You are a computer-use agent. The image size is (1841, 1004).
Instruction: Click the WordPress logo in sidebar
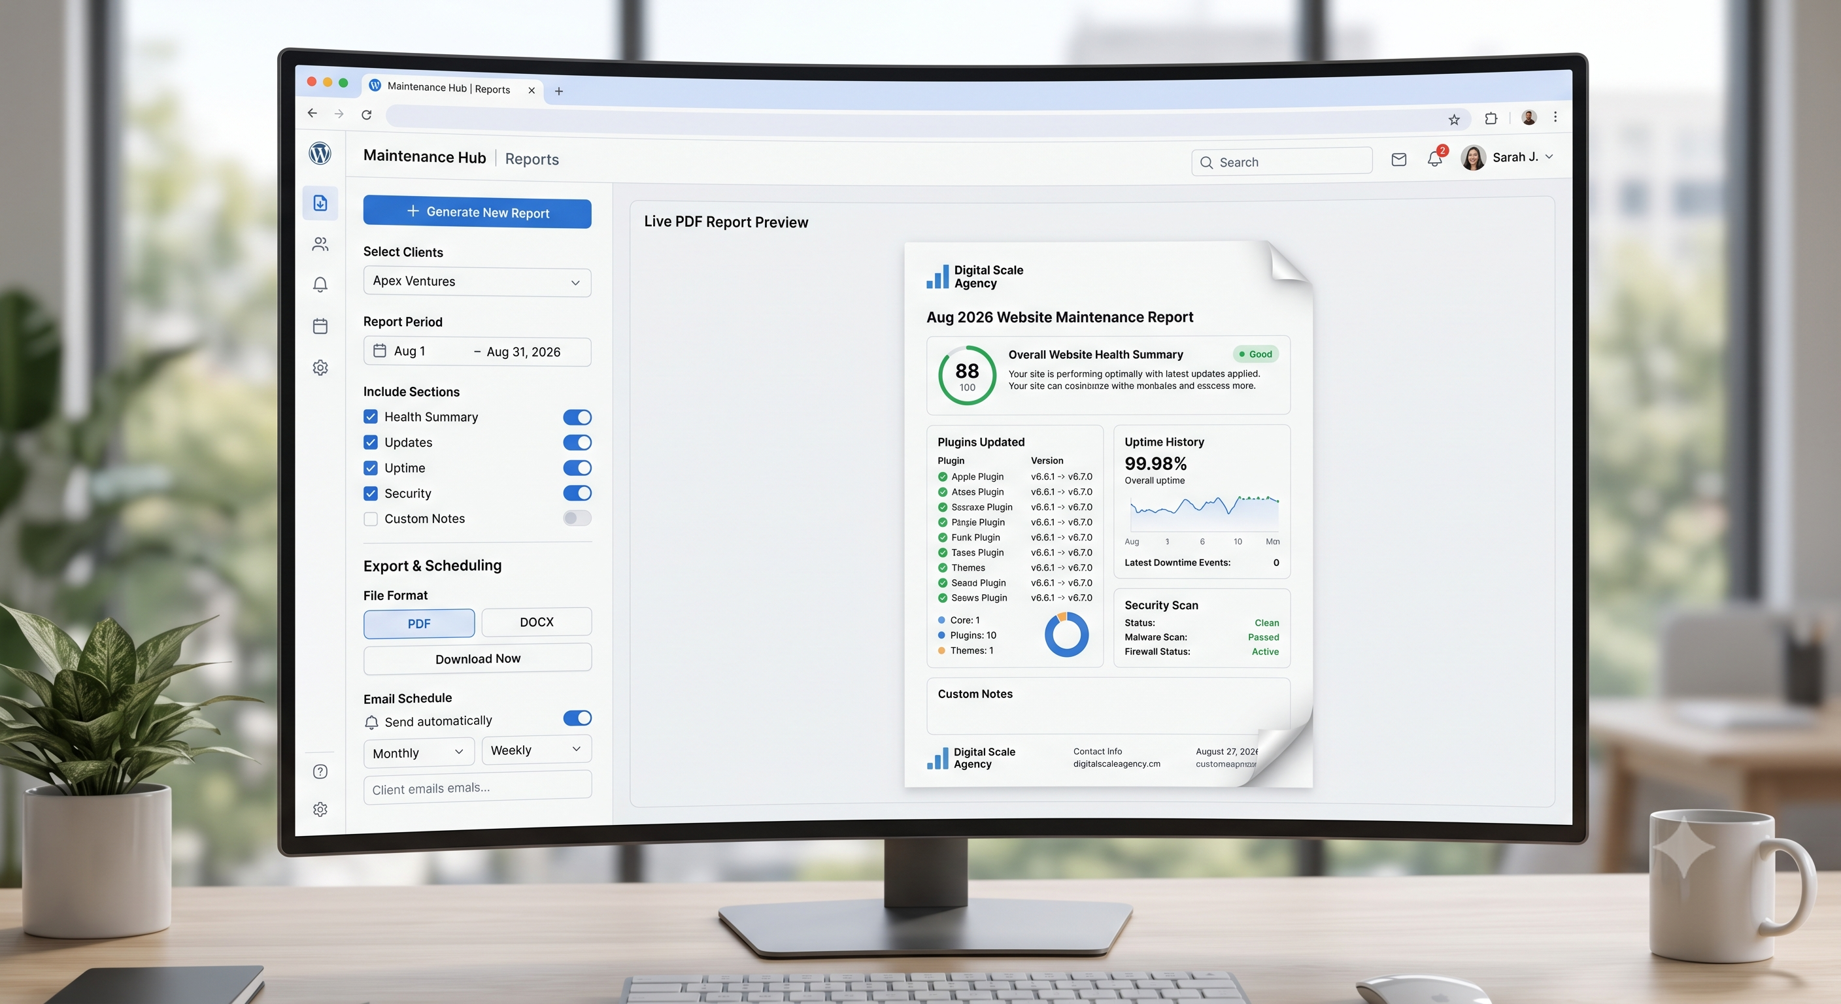tap(320, 152)
